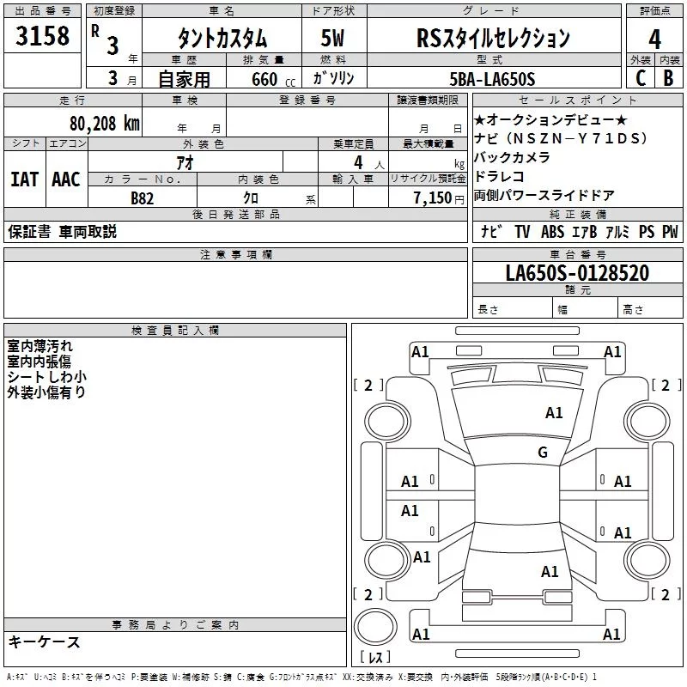Select the overall grade 4 cell
The height and width of the screenshot is (687, 687).
click(x=654, y=39)
